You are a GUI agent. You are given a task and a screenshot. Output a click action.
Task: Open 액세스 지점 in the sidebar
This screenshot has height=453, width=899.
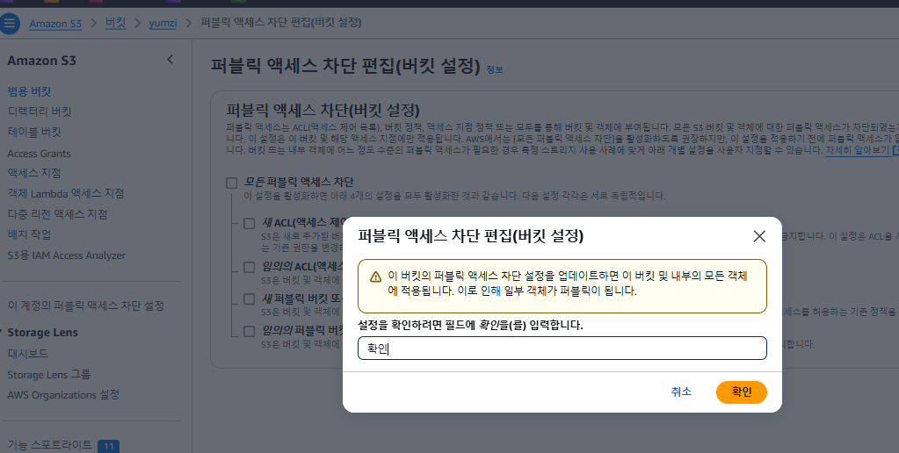34,173
